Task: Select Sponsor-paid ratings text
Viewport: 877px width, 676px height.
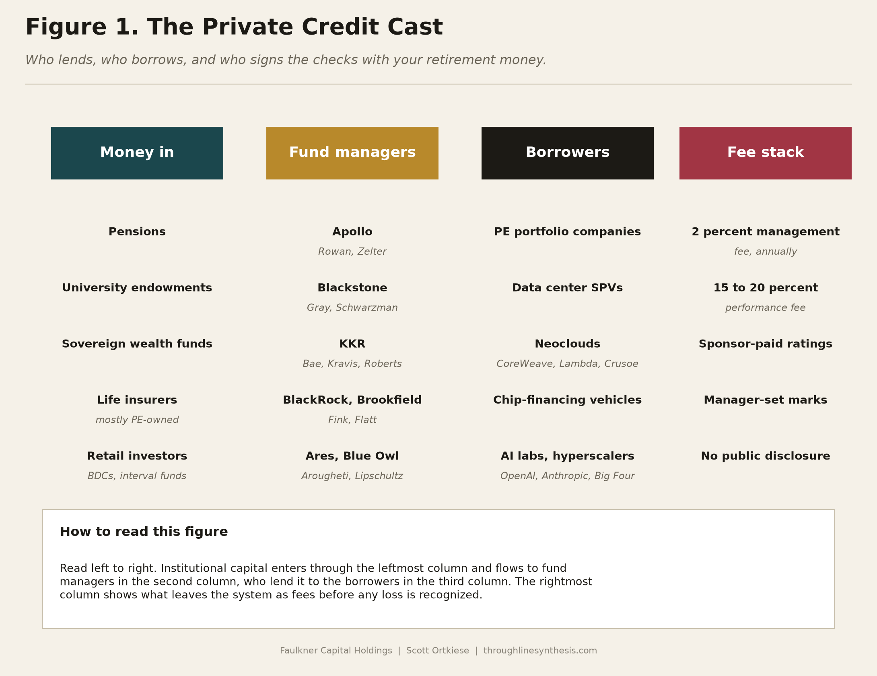Action: click(766, 344)
